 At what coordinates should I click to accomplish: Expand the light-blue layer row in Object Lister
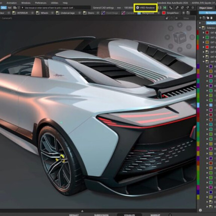[207, 105]
